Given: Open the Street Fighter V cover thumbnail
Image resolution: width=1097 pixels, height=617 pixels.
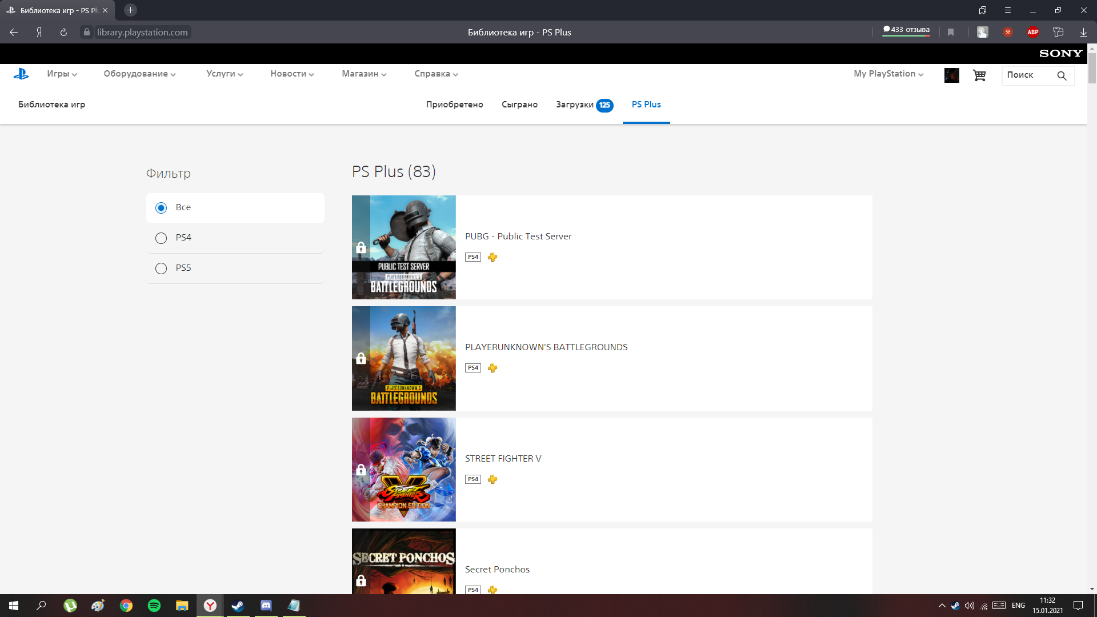Looking at the screenshot, I should 403,470.
